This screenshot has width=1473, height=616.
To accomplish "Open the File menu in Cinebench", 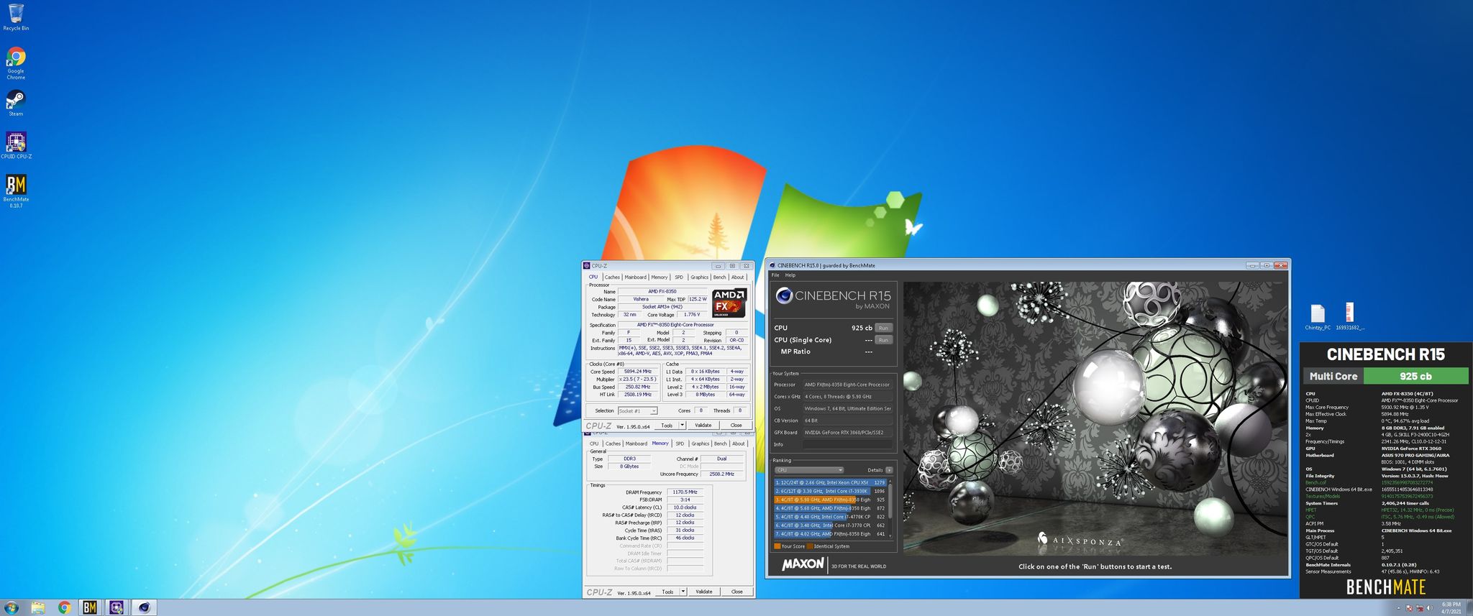I will coord(775,275).
